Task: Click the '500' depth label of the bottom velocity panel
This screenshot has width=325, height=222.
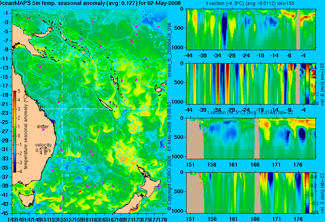Action: point(179,191)
